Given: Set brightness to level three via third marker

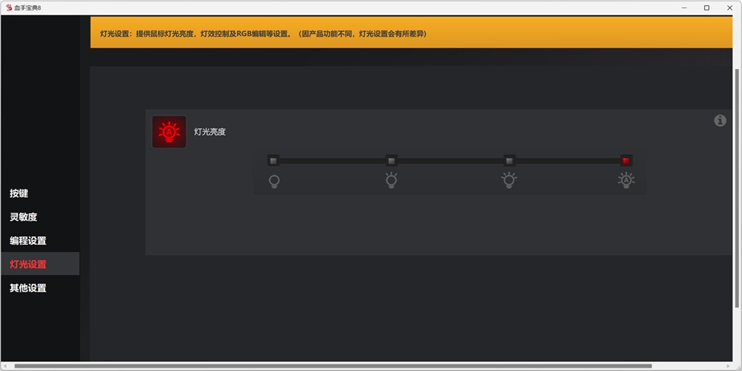Looking at the screenshot, I should coord(509,160).
